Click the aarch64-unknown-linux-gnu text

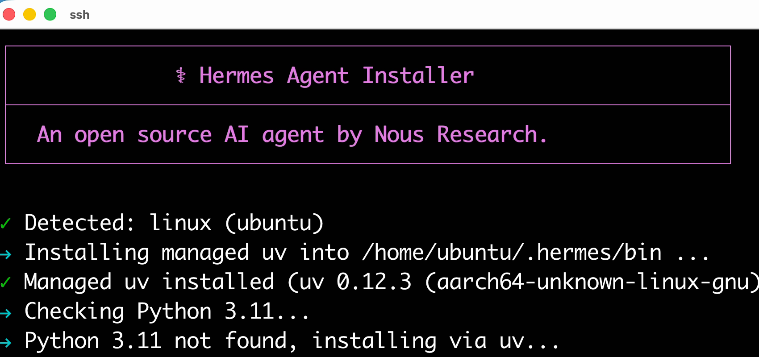click(592, 282)
